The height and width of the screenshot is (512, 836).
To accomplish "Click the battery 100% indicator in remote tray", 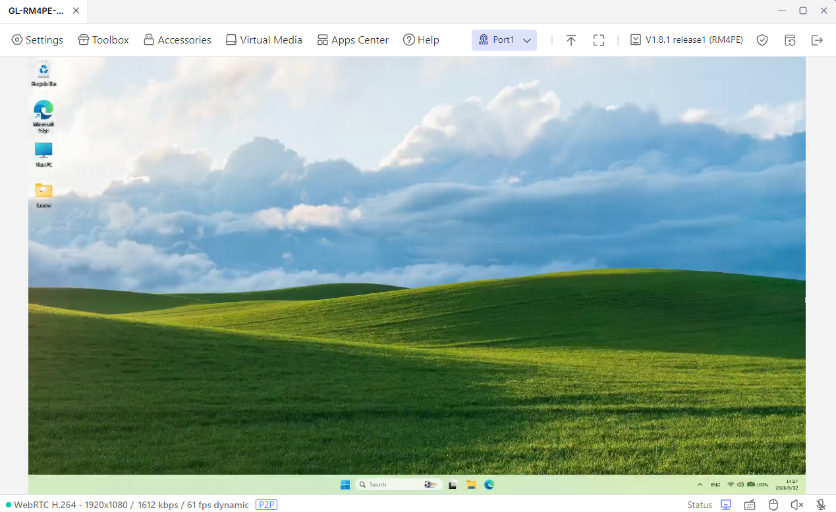I will (758, 484).
